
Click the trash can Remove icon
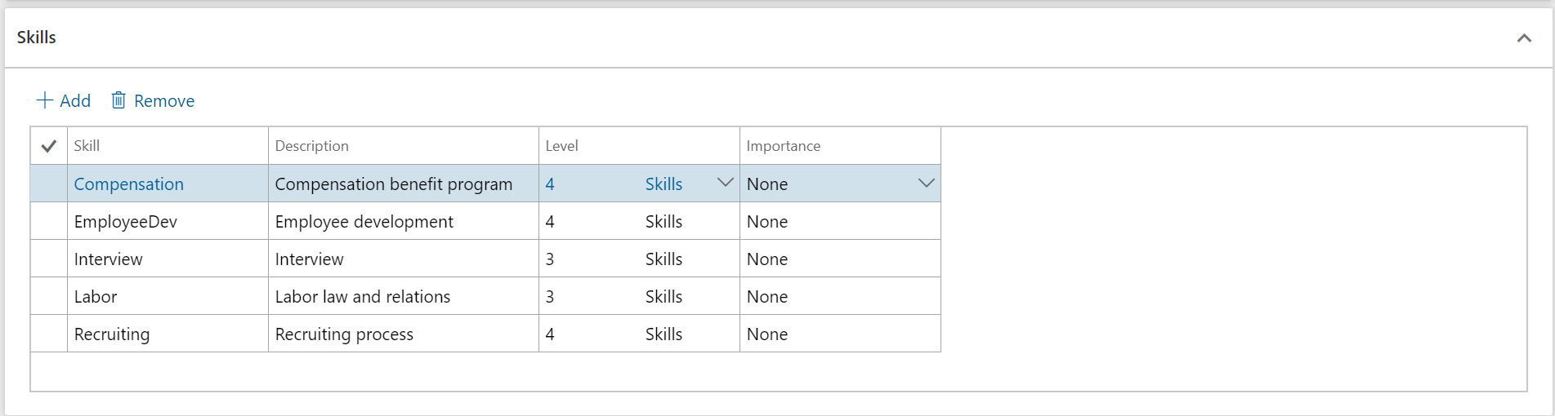click(118, 100)
